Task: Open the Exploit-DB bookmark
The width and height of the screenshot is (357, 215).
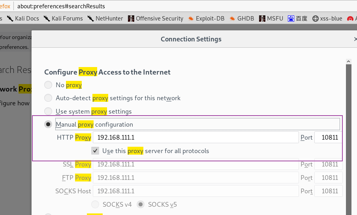Action: tap(206, 19)
